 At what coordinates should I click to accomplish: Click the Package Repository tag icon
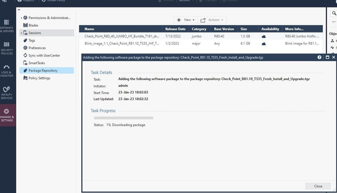[x=25, y=70]
